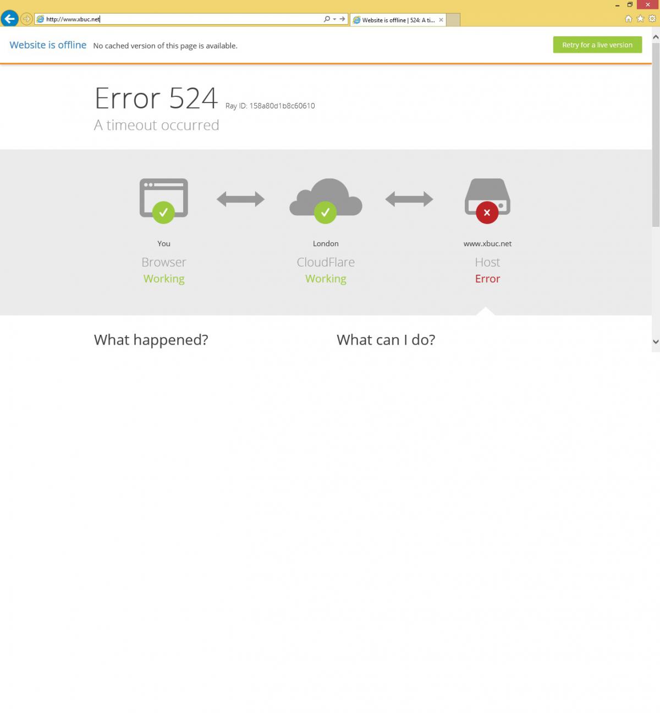Click the browser Back arrow button
This screenshot has height=713, width=660.
pos(9,19)
